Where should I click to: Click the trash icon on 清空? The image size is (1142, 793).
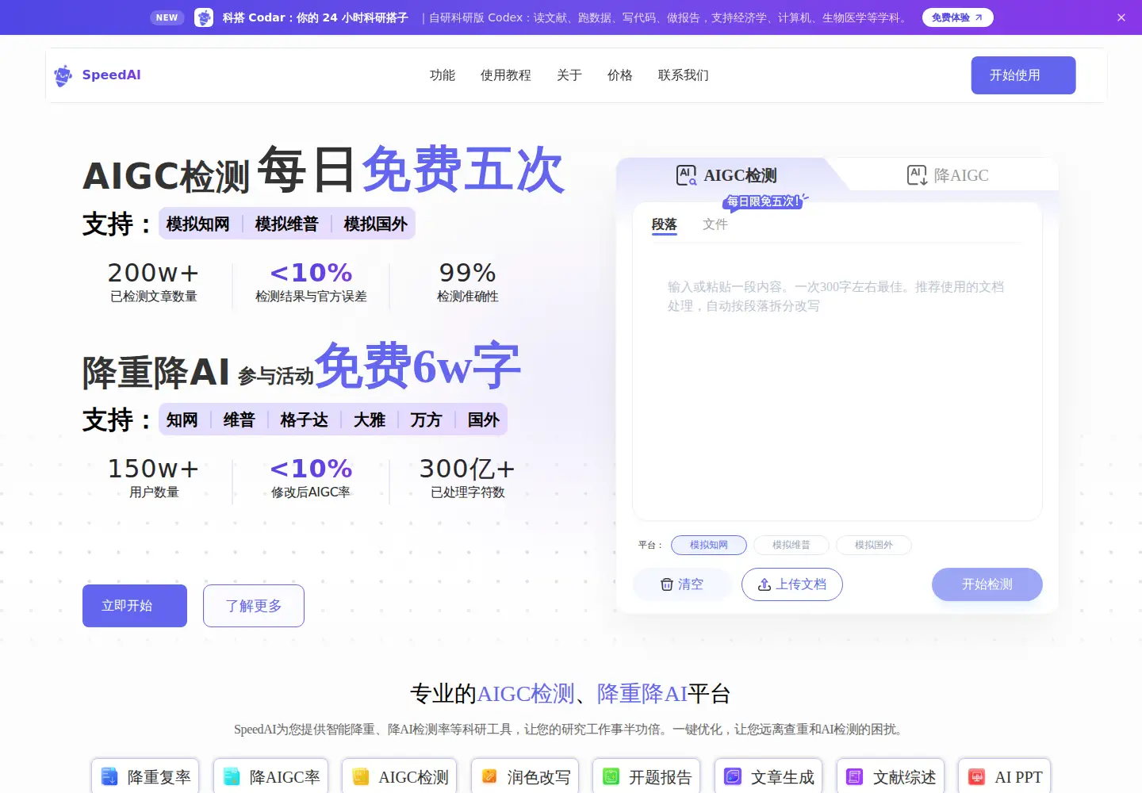pyautogui.click(x=667, y=584)
